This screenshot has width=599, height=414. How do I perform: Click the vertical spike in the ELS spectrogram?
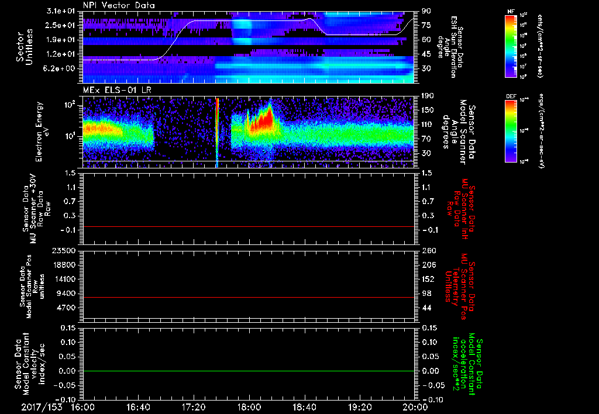217,132
